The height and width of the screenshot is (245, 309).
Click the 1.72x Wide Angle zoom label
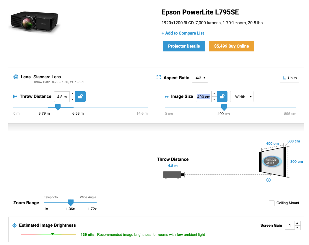92,209
